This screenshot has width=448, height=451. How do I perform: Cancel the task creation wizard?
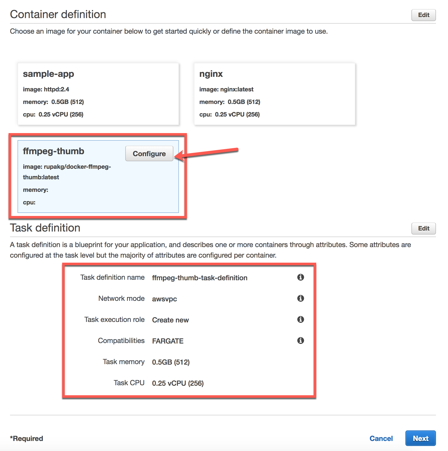[381, 438]
